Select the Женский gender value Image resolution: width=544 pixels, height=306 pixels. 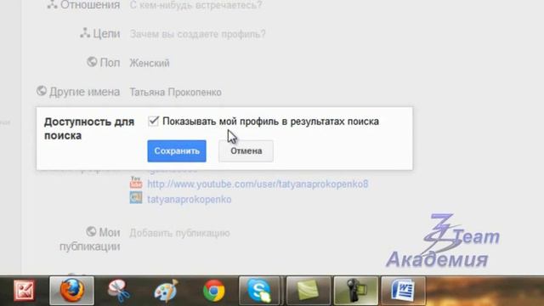pyautogui.click(x=150, y=63)
